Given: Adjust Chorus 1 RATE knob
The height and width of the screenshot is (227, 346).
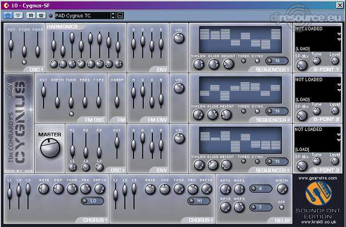Looking at the screenshot, I should (x=44, y=189).
